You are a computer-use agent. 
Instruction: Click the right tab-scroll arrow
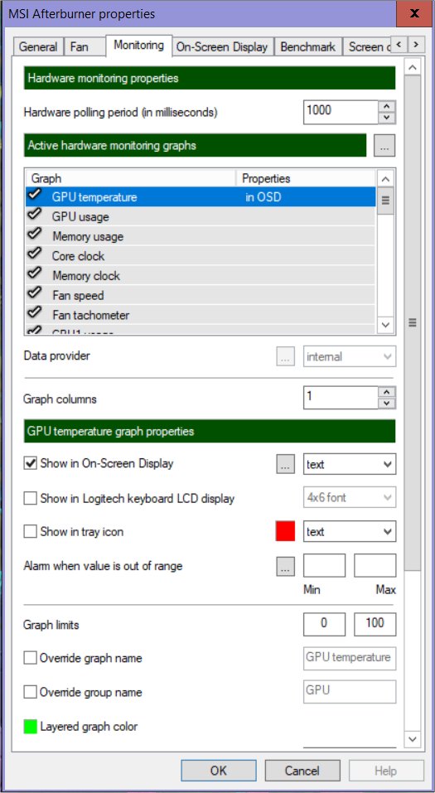(415, 45)
